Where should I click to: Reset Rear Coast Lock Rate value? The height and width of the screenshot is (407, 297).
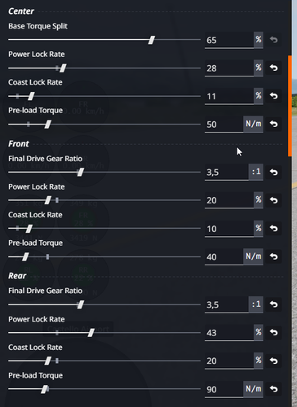(x=273, y=361)
